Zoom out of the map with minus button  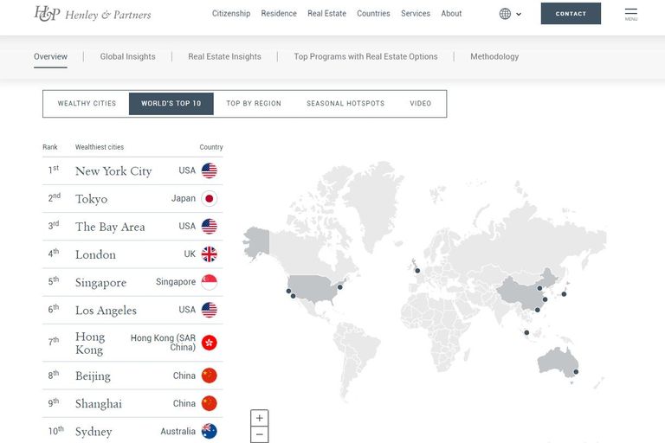259,434
